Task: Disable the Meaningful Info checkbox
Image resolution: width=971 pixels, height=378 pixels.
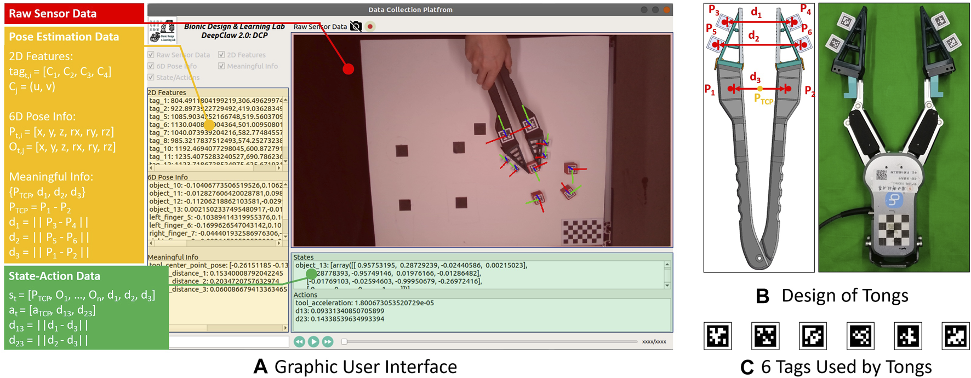Action: [221, 66]
